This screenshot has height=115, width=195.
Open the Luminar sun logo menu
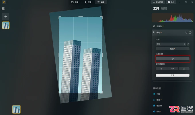(4, 2)
